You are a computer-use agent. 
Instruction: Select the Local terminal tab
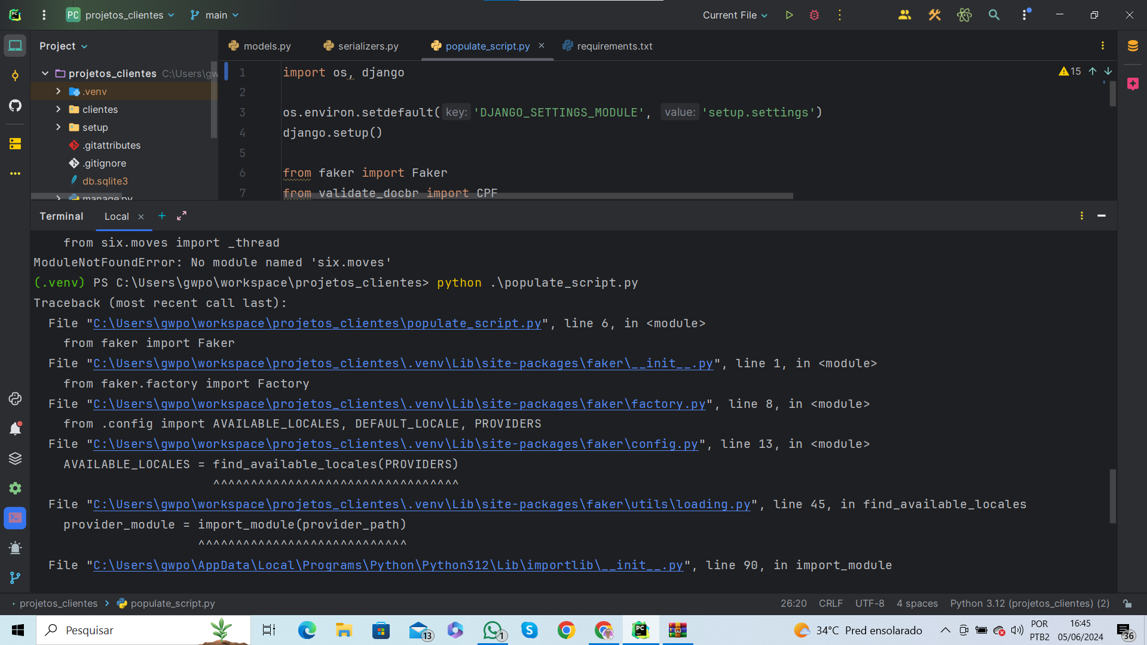117,216
